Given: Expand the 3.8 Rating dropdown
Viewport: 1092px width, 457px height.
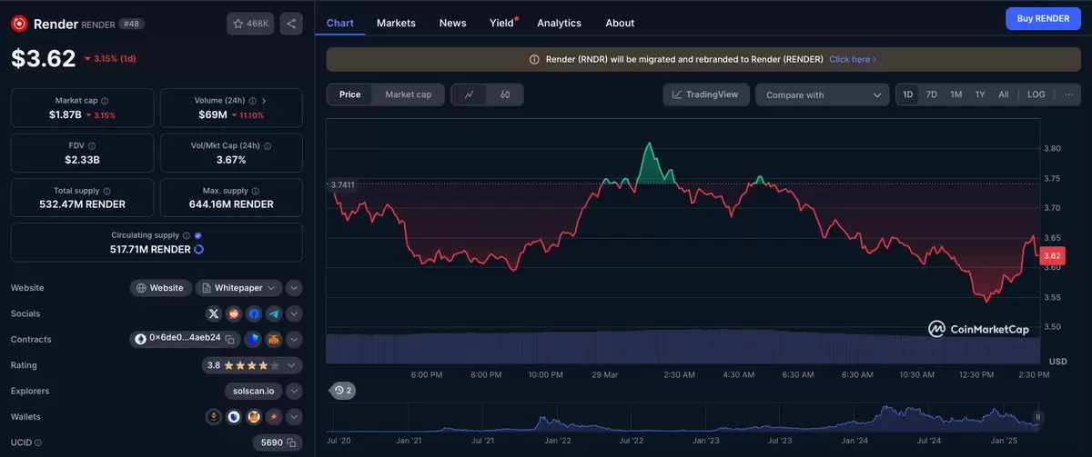Looking at the screenshot, I should coord(251,365).
